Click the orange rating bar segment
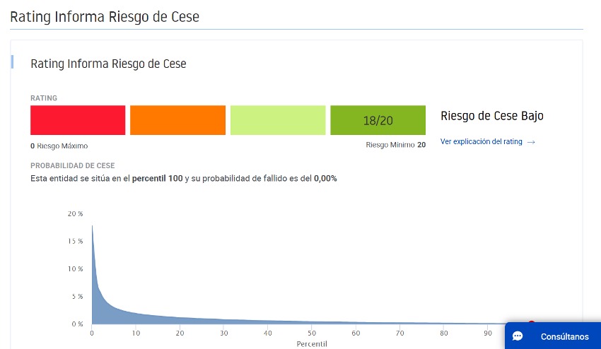Screen dimensions: 601x349 [178, 120]
